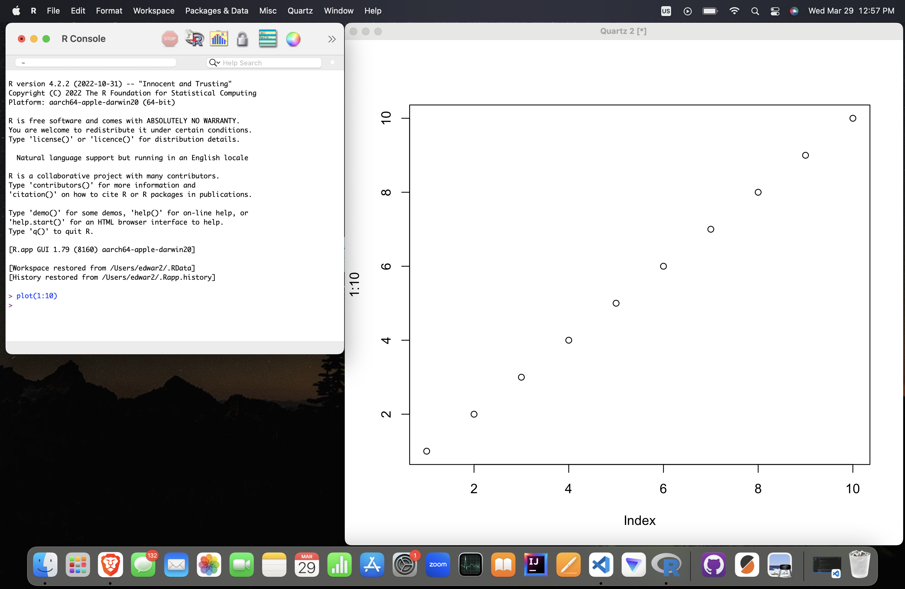Click the STOP icon in the R Console toolbar

(x=170, y=39)
